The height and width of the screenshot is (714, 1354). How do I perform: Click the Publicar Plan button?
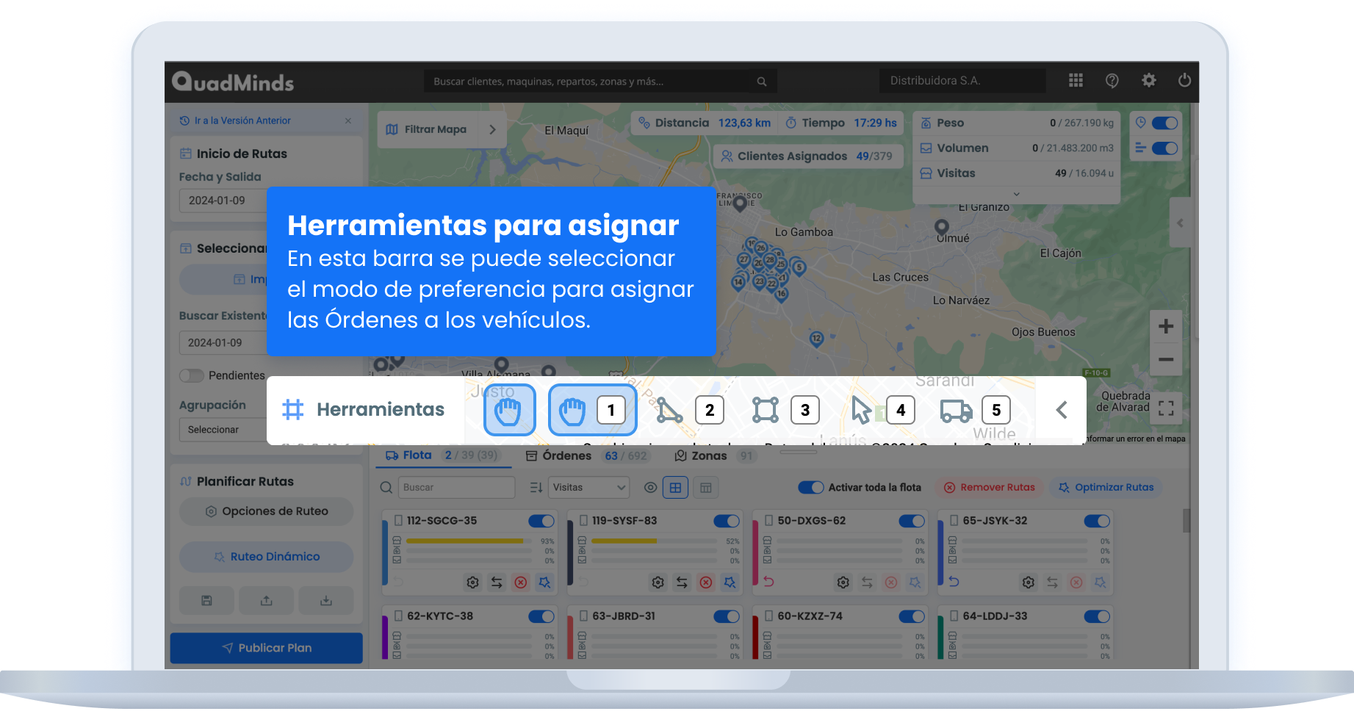coord(266,647)
